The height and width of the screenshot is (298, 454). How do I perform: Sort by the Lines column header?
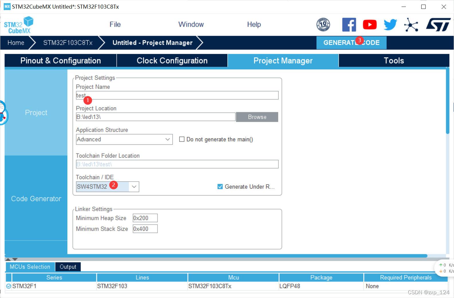pyautogui.click(x=142, y=277)
